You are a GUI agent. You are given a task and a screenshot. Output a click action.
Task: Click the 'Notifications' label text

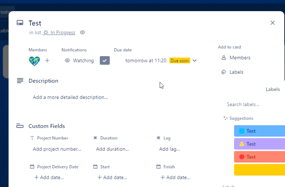[74, 50]
